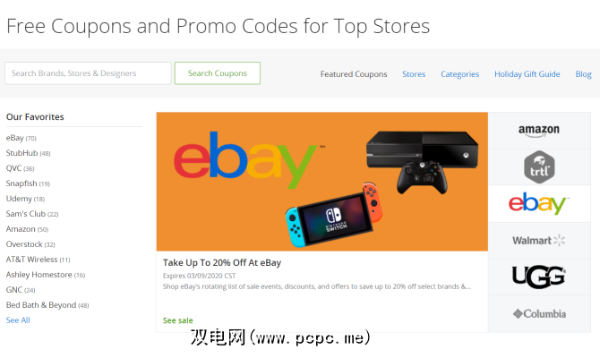Focus the Search Brands, Stores & Designers field

point(88,73)
